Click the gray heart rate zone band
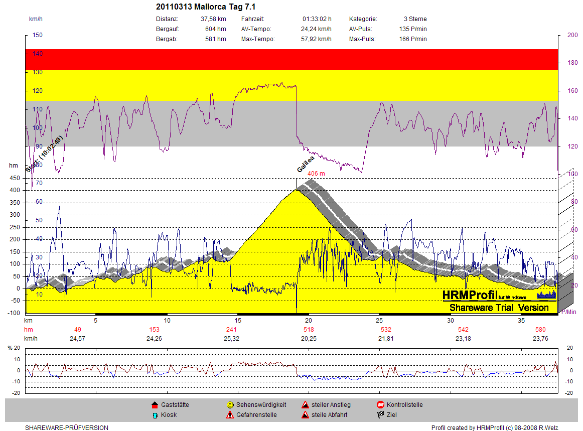Viewport: 583px width, 431px height. click(291, 123)
